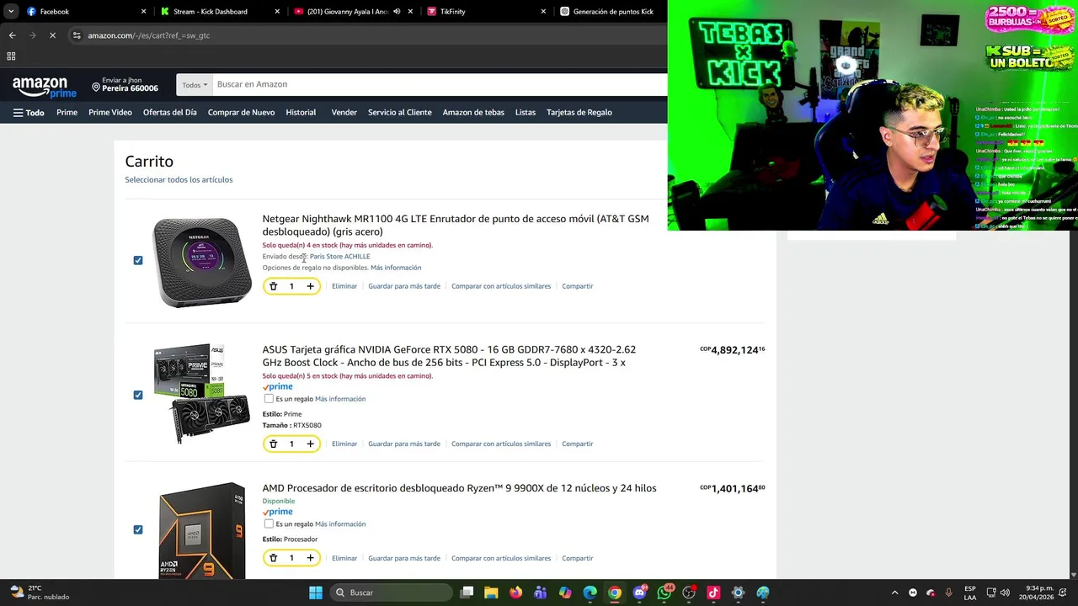Click trash icon for AMD Ryzen 9 quantity
Screen dimensions: 1078x606
pos(273,558)
